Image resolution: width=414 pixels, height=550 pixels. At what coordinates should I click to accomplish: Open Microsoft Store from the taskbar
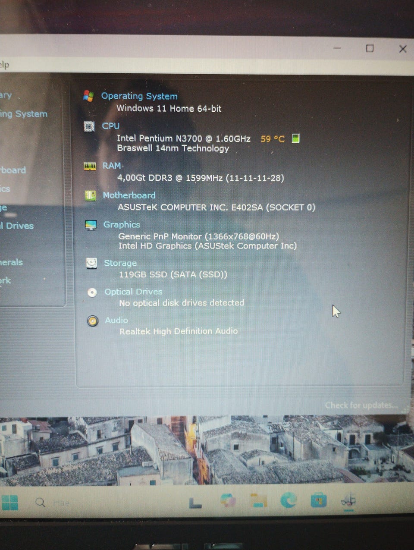pos(318,500)
